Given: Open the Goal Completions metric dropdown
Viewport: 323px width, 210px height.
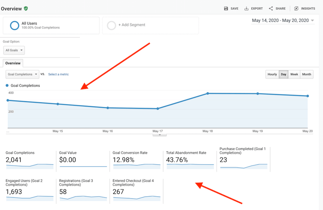Looking at the screenshot, I should point(22,74).
